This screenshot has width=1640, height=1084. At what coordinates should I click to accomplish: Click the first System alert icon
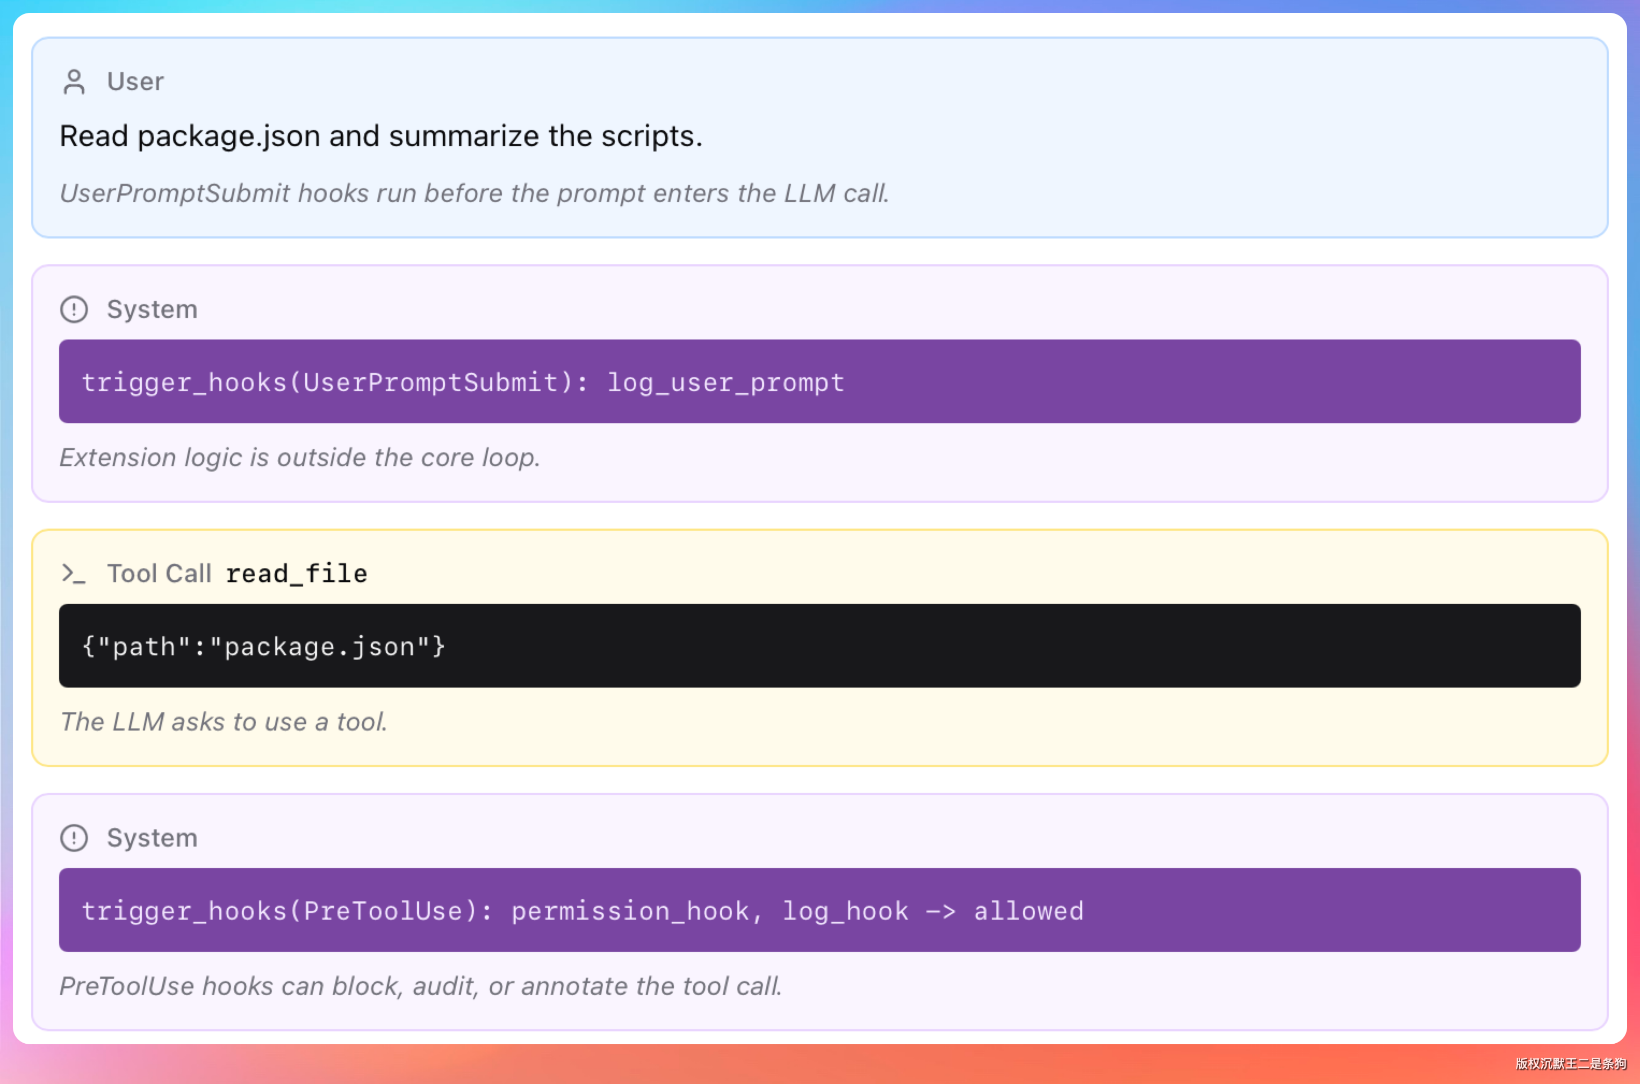[x=74, y=309]
